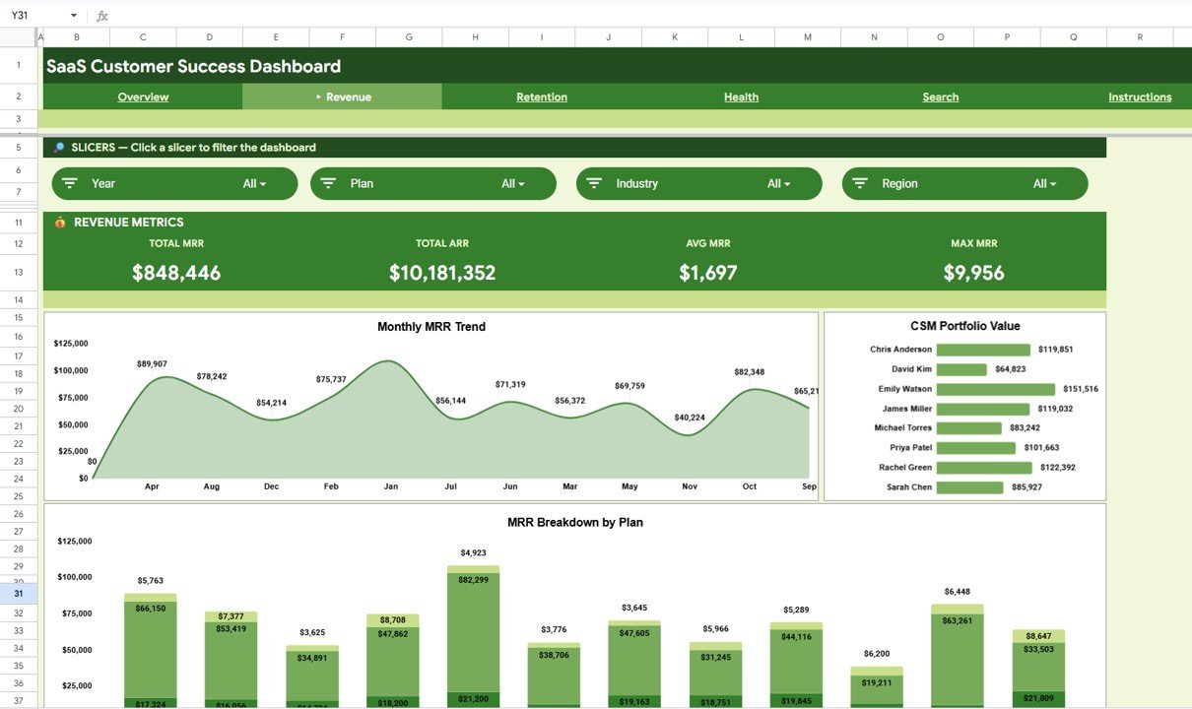This screenshot has height=709, width=1192.
Task: Switch to the Retention tab
Action: 541,97
